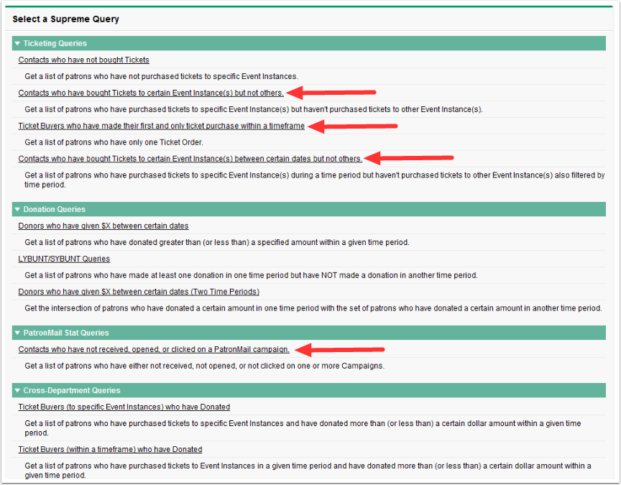Collapse the Donation Queries section triangle
The height and width of the screenshot is (485, 621).
(17, 209)
